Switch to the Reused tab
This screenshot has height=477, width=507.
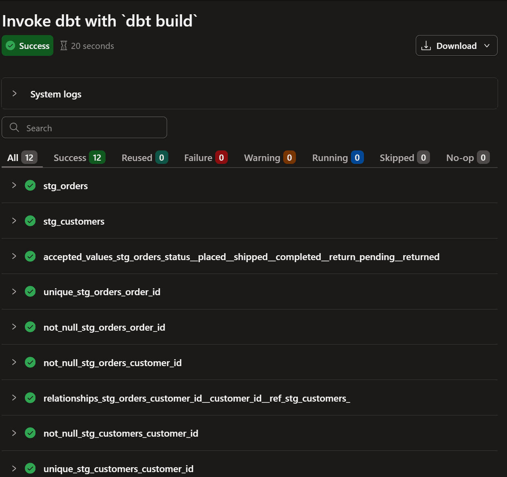[x=145, y=158]
